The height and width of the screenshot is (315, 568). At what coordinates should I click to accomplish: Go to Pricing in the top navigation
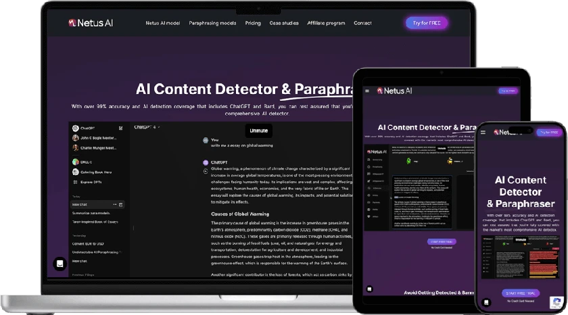click(x=253, y=23)
